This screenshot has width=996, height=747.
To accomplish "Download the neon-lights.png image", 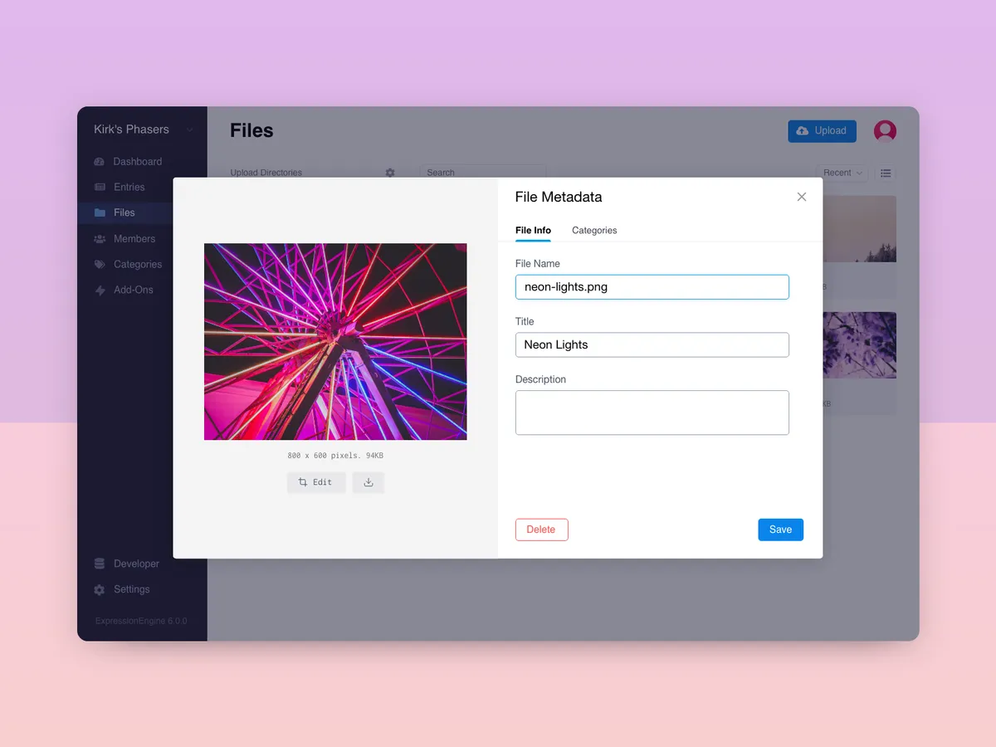I will pos(368,482).
